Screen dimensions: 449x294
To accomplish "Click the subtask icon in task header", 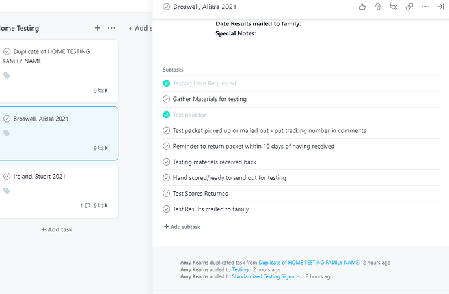I will click(394, 7).
